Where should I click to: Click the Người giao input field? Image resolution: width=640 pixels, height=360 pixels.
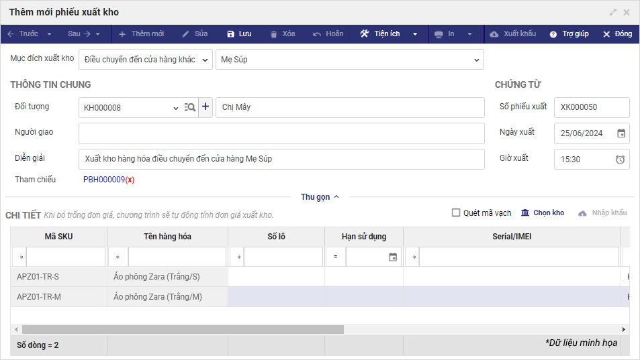coord(281,133)
